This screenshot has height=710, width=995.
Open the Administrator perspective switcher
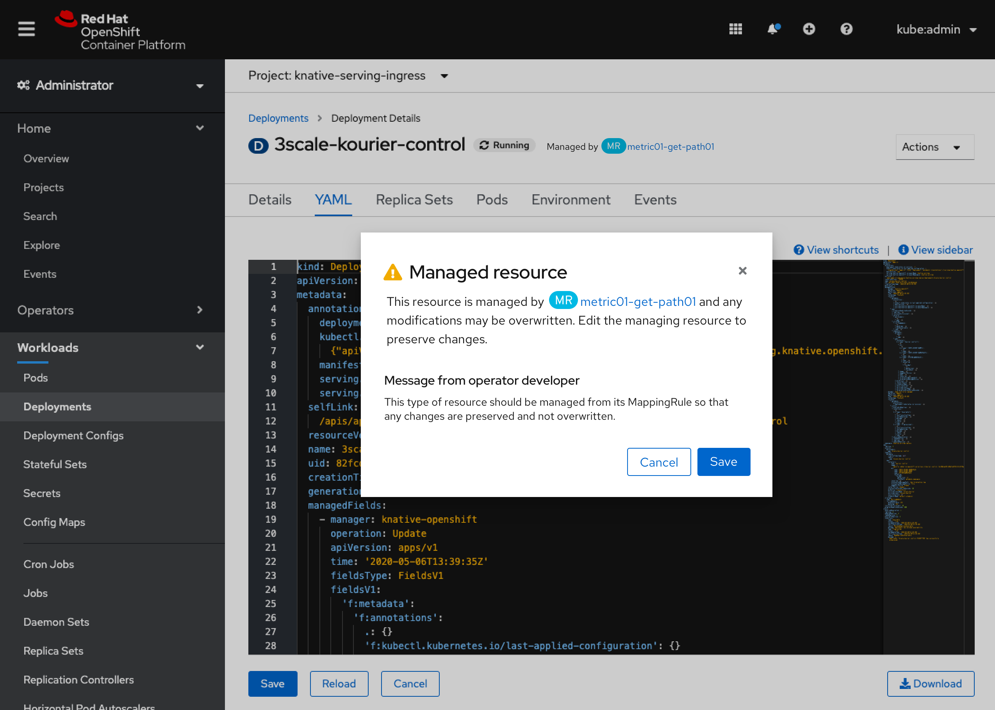point(111,85)
